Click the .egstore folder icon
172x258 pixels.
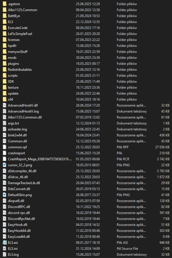point(4,4)
